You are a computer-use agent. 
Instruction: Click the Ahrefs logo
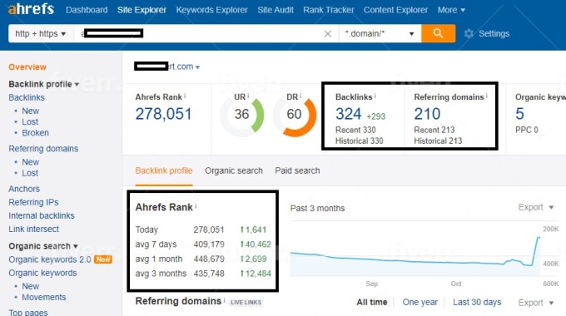[x=31, y=8]
